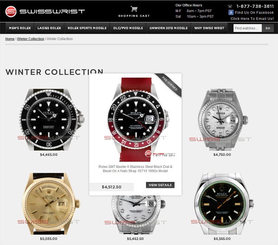Click the View Details button
This screenshot has height=245, width=278.
click(x=160, y=185)
